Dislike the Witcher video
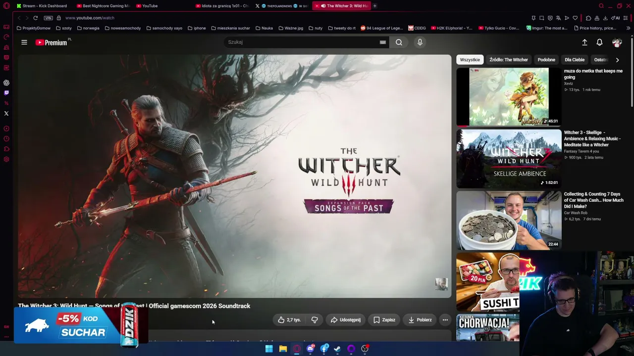 point(315,320)
